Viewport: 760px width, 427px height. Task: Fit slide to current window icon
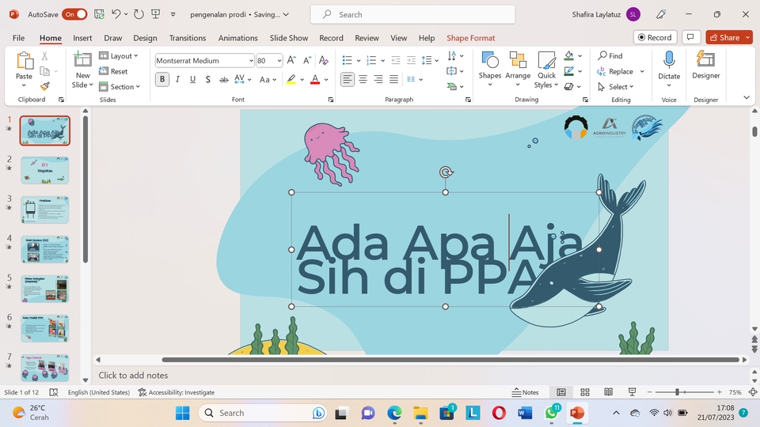753,392
